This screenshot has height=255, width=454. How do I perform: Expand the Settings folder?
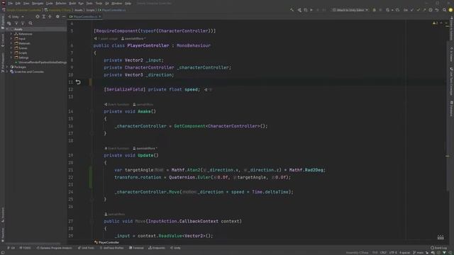pyautogui.click(x=11, y=57)
